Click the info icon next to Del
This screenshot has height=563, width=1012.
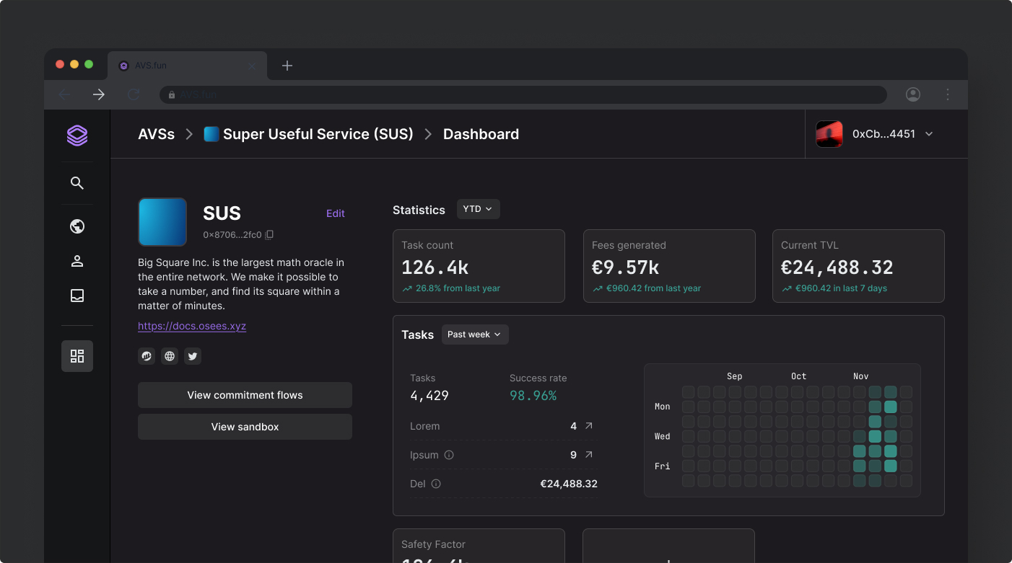(x=436, y=483)
